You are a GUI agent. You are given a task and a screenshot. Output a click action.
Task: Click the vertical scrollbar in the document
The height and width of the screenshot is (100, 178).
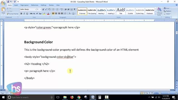(x=177, y=52)
